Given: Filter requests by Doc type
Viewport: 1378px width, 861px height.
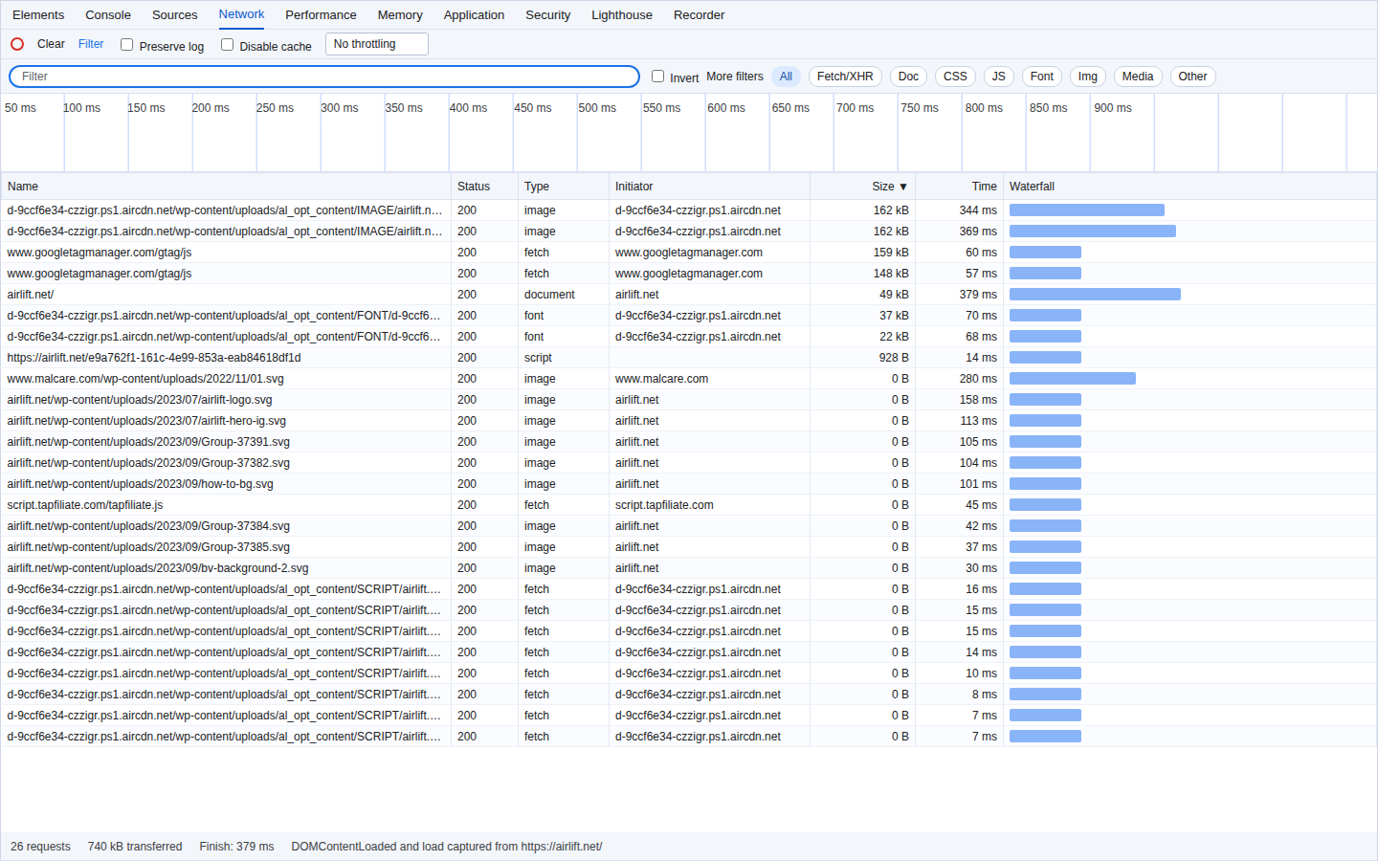Looking at the screenshot, I should (908, 77).
